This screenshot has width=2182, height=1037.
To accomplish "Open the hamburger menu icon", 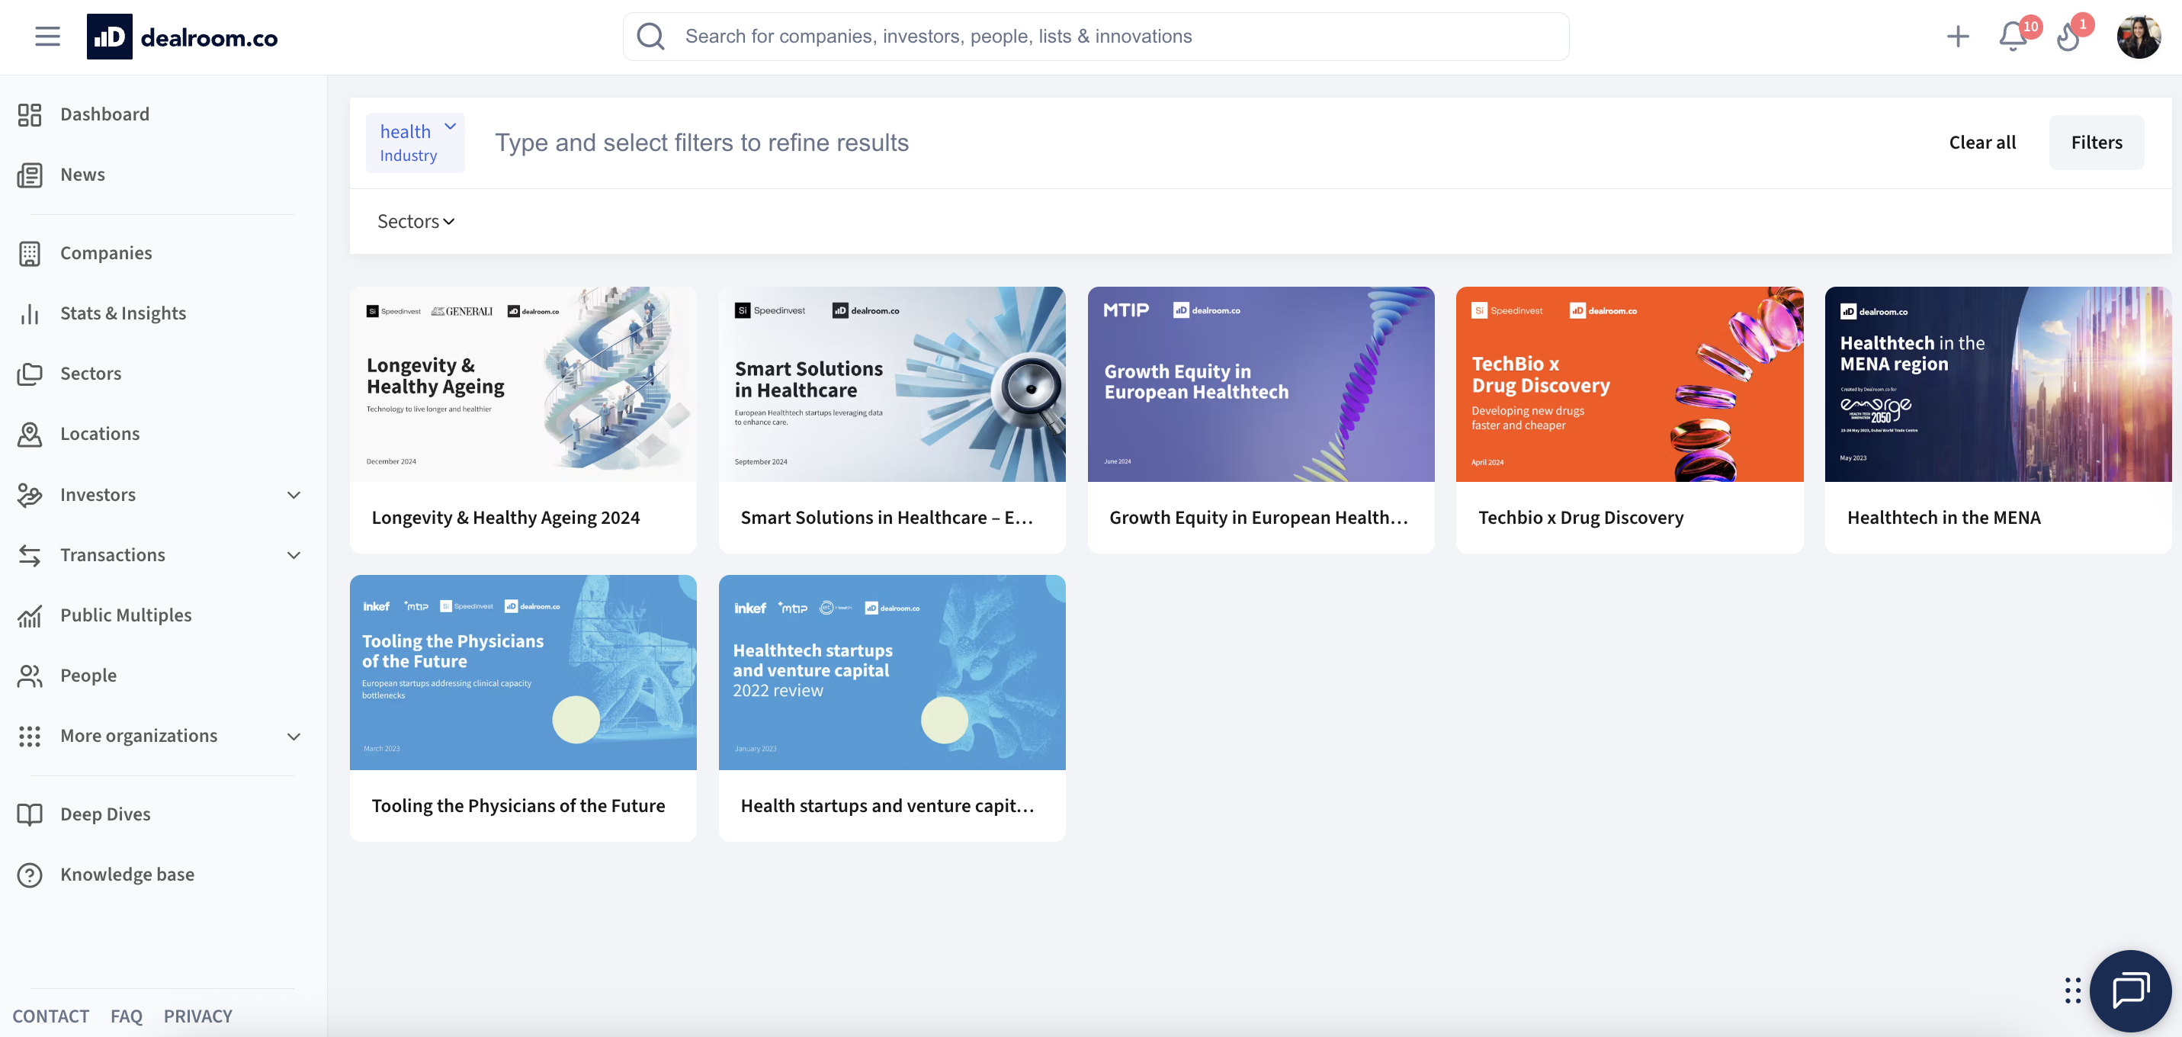I will point(47,37).
